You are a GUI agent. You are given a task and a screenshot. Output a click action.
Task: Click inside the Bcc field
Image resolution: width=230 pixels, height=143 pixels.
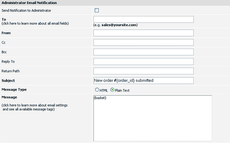[143, 52]
